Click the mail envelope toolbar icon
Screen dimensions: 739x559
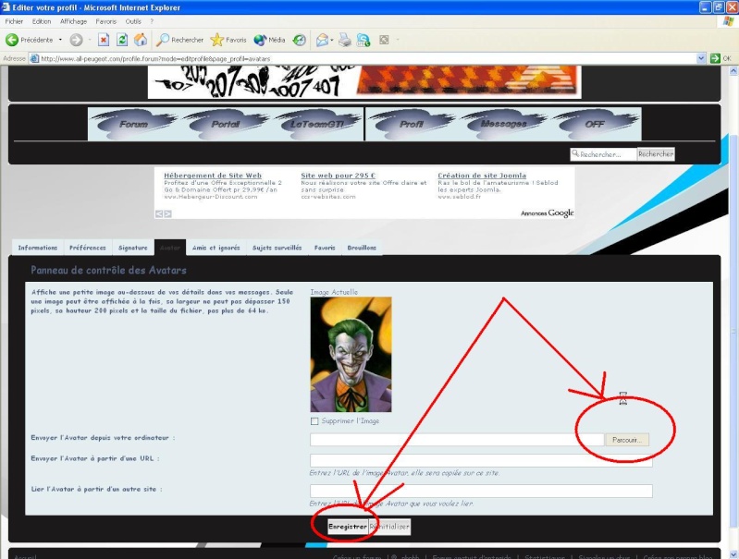pyautogui.click(x=323, y=40)
